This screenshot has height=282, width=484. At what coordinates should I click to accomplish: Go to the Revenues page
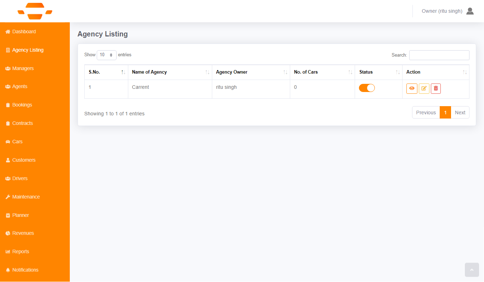(x=23, y=233)
